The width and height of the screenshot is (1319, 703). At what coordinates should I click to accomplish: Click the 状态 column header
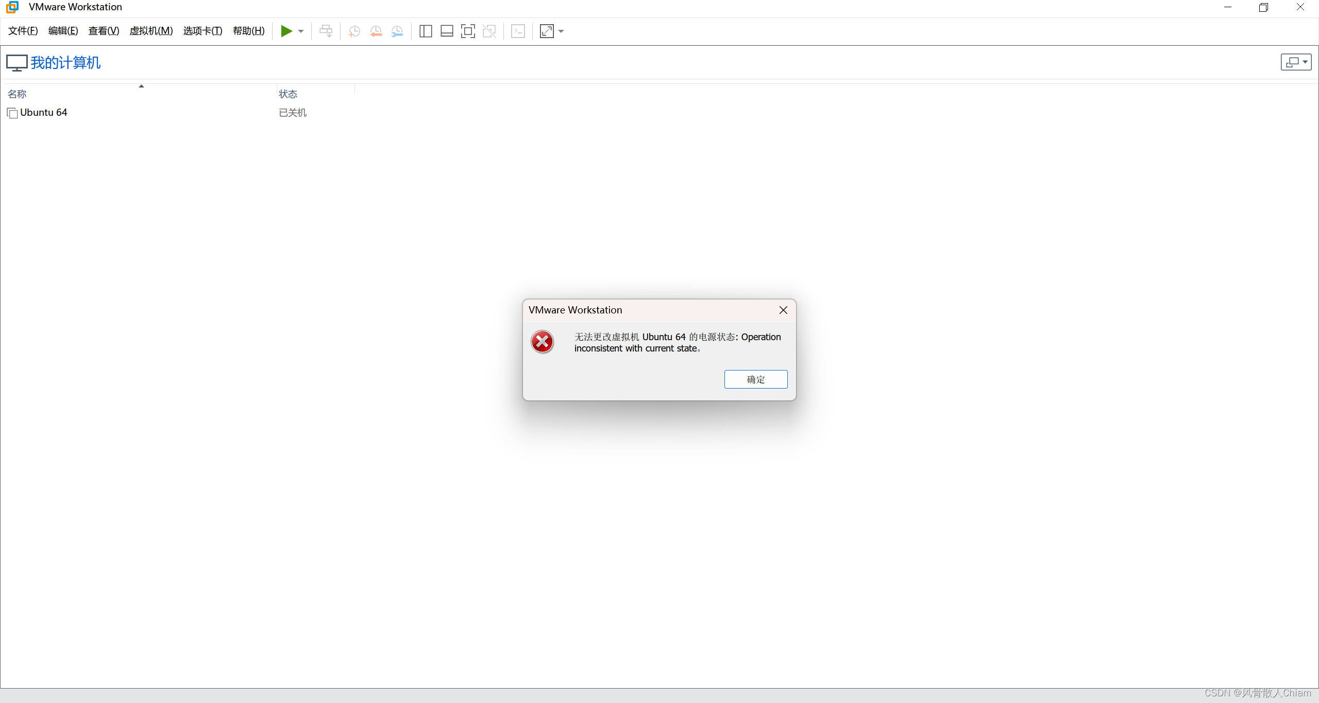tap(288, 94)
